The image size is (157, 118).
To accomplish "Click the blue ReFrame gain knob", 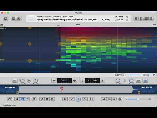I will 118,81.
